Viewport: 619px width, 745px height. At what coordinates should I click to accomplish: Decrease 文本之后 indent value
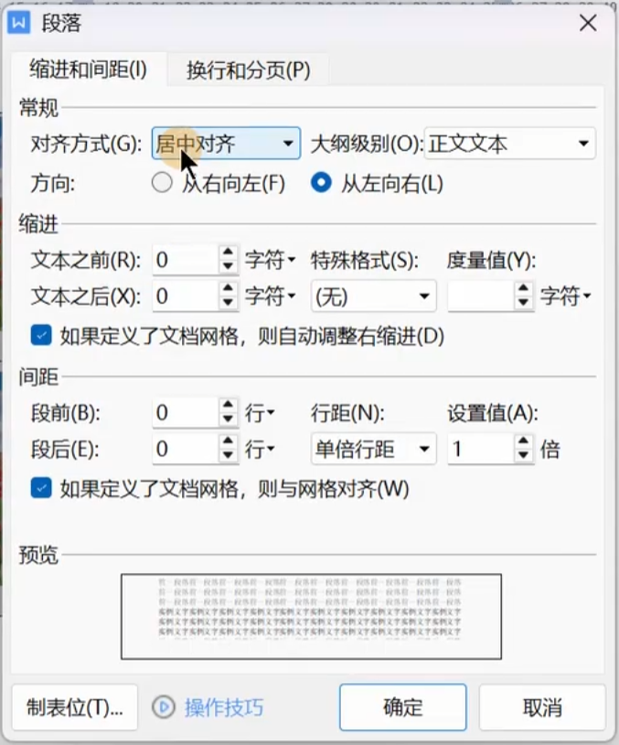click(x=229, y=303)
